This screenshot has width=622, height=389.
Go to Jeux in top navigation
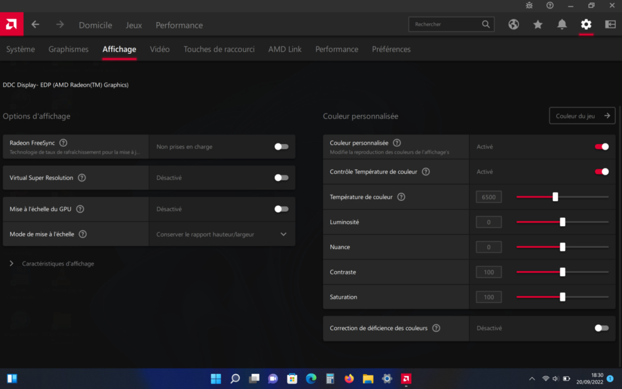click(133, 25)
